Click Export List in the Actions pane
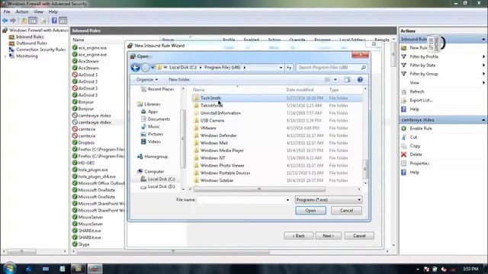 pyautogui.click(x=421, y=100)
